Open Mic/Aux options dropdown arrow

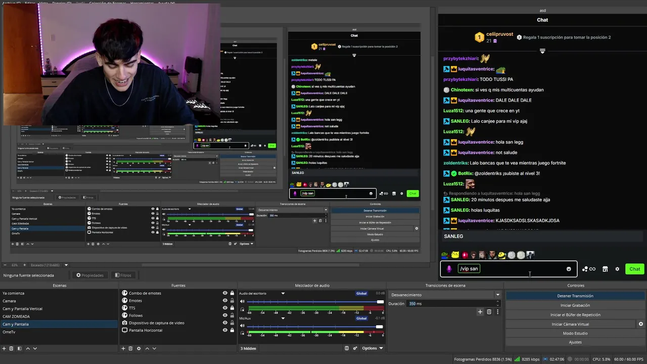point(283,318)
